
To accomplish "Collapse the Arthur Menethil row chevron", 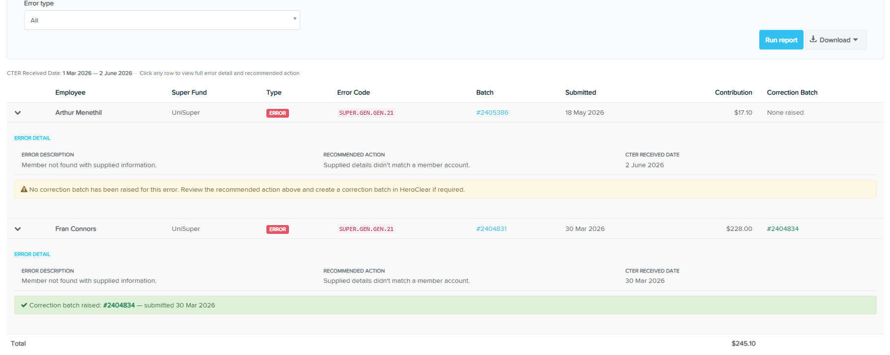I will pyautogui.click(x=18, y=113).
